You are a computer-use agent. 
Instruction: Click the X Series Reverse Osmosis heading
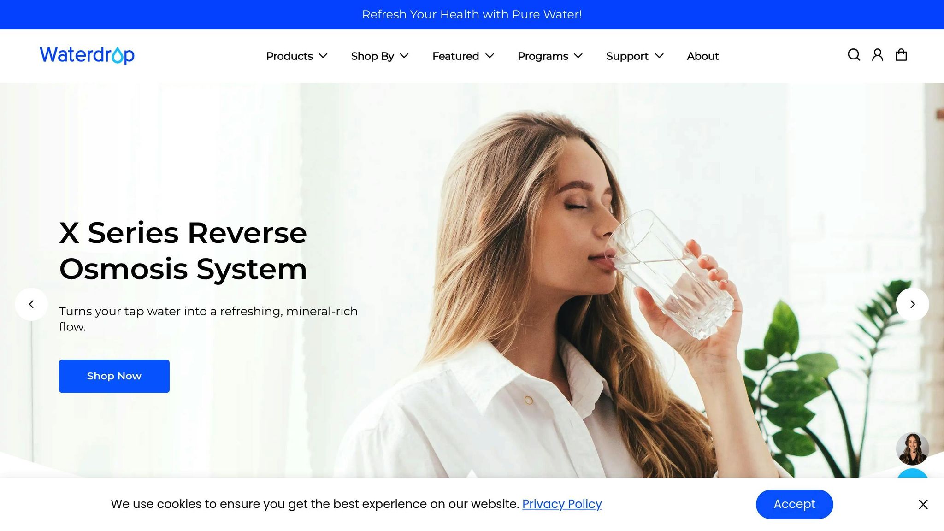[183, 251]
